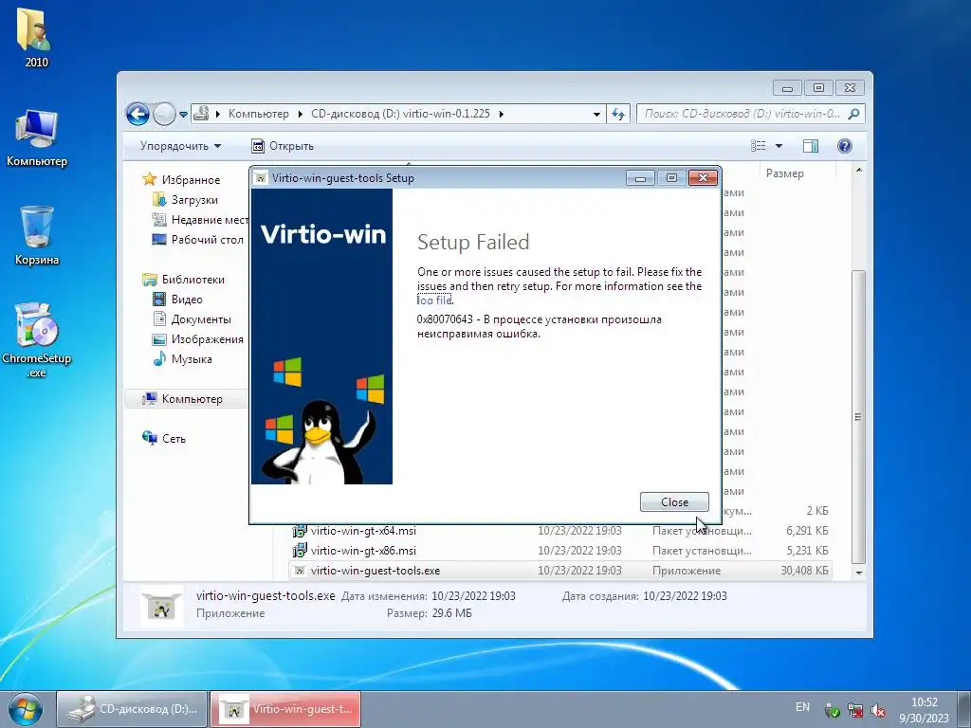Select Компьютер desktop icon

37,138
